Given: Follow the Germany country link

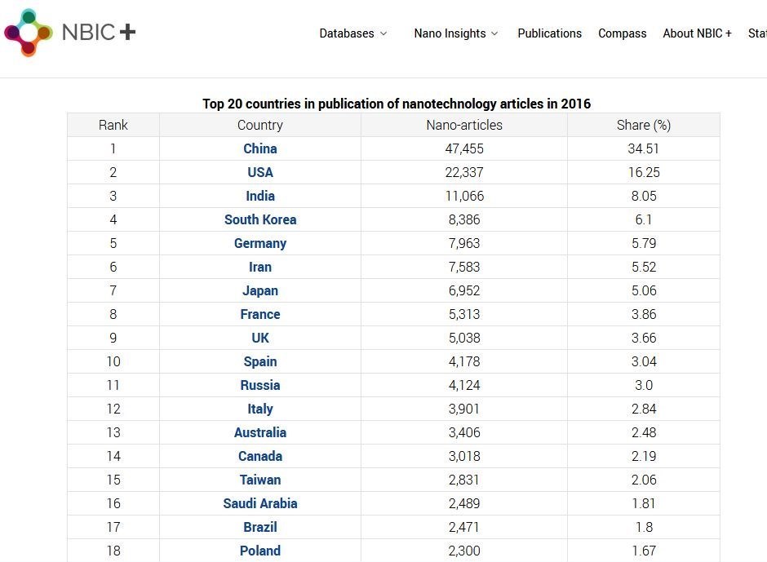Looking at the screenshot, I should (x=260, y=243).
